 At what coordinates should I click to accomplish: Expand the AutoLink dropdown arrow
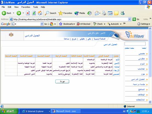tap(121, 24)
